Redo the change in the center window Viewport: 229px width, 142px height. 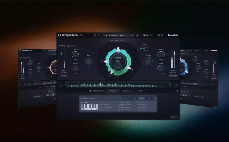pyautogui.click(x=99, y=35)
